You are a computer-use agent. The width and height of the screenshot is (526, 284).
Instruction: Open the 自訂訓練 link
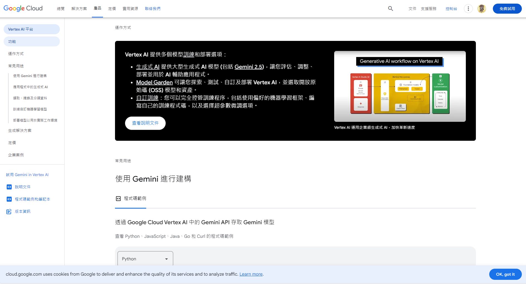[x=147, y=98]
